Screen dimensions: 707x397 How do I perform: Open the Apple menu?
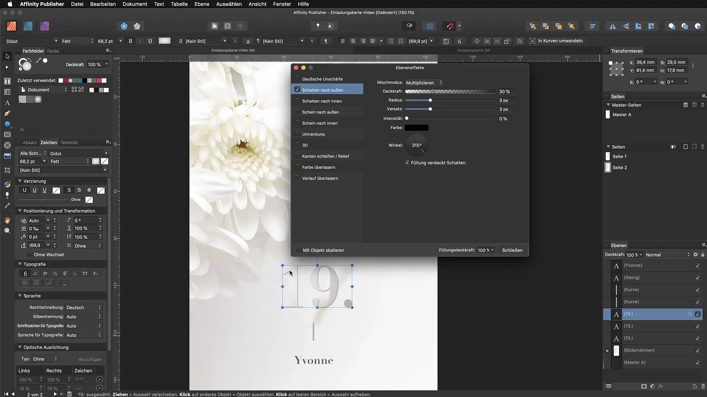click(10, 4)
